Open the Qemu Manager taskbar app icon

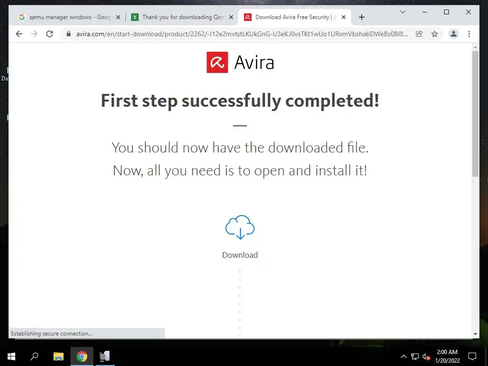(x=104, y=356)
